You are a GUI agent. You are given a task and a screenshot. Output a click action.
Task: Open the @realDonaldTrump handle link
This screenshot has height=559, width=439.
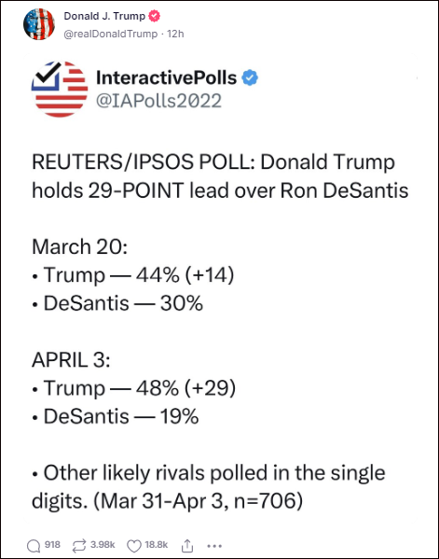coord(110,34)
